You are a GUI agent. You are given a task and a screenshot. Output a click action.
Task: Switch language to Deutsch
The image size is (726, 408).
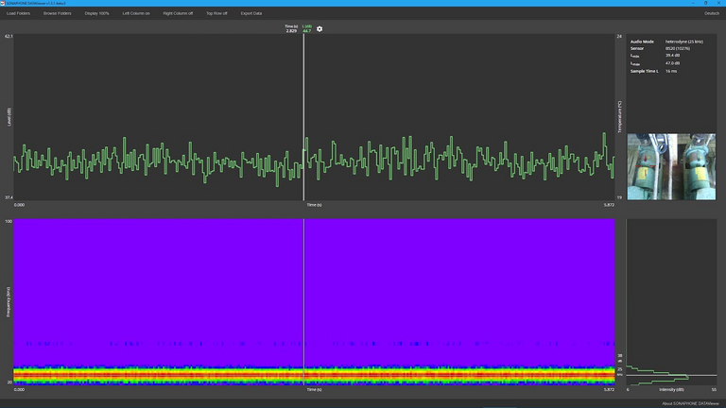point(712,13)
